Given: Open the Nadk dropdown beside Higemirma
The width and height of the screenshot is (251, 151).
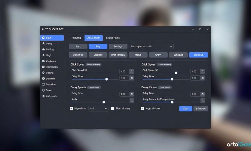Looking at the screenshot, I should coord(106,109).
